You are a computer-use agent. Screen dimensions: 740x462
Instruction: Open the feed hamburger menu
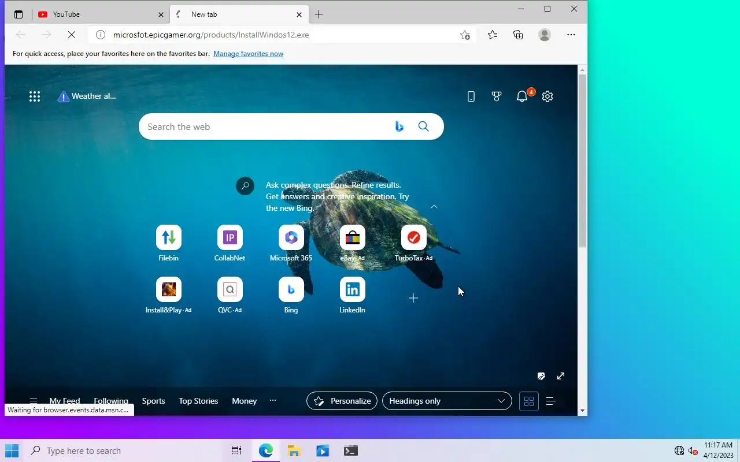click(x=34, y=401)
